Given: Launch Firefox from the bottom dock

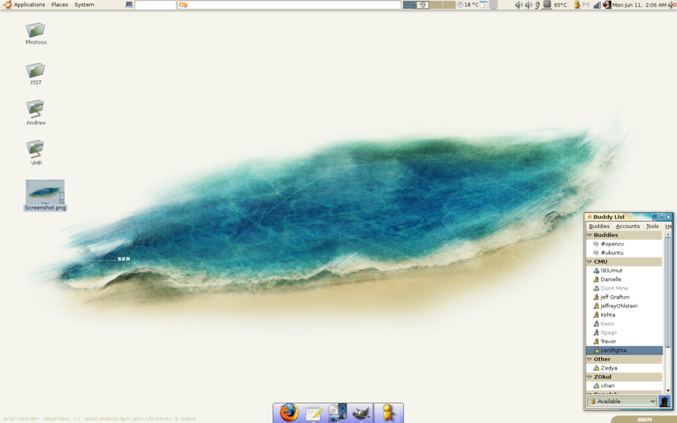Looking at the screenshot, I should click(289, 412).
